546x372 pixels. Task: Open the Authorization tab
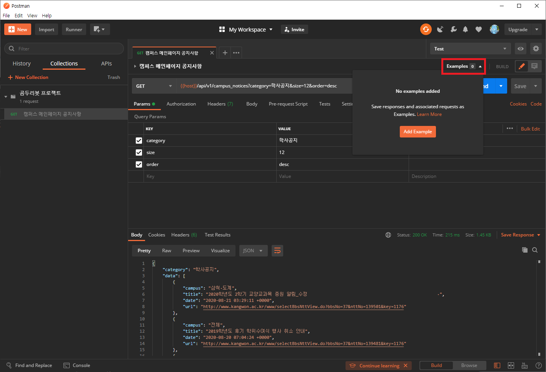[181, 104]
